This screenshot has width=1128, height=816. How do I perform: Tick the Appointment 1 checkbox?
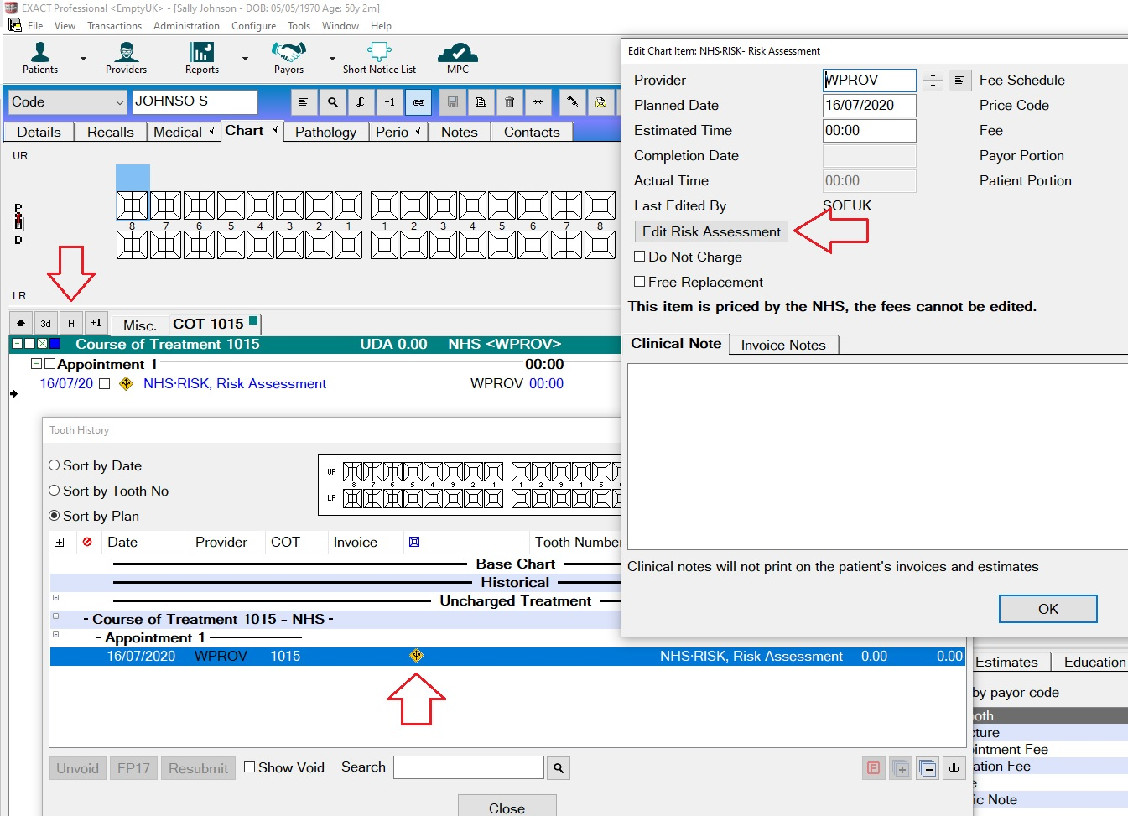[x=49, y=364]
